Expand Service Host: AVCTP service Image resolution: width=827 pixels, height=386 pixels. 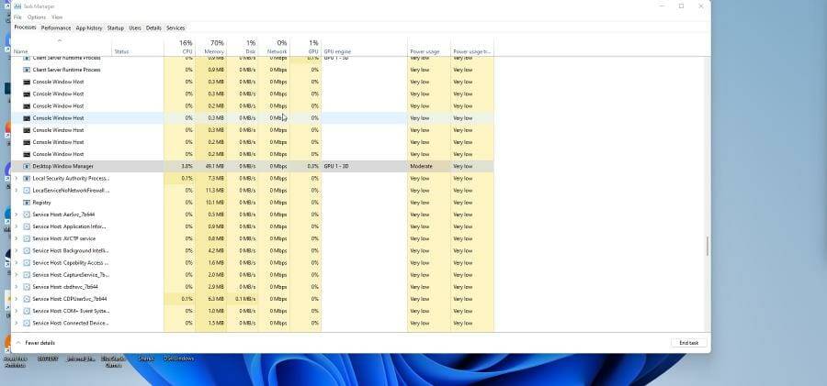tap(16, 239)
